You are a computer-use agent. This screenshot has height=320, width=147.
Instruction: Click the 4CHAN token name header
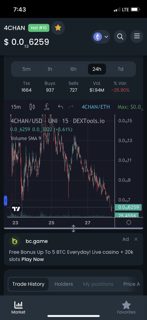[x=14, y=28]
